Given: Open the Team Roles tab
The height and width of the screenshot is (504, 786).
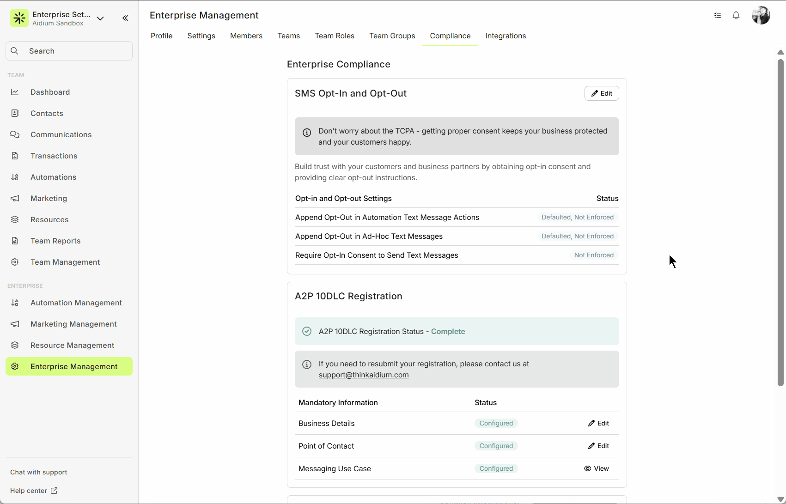Looking at the screenshot, I should pos(334,36).
